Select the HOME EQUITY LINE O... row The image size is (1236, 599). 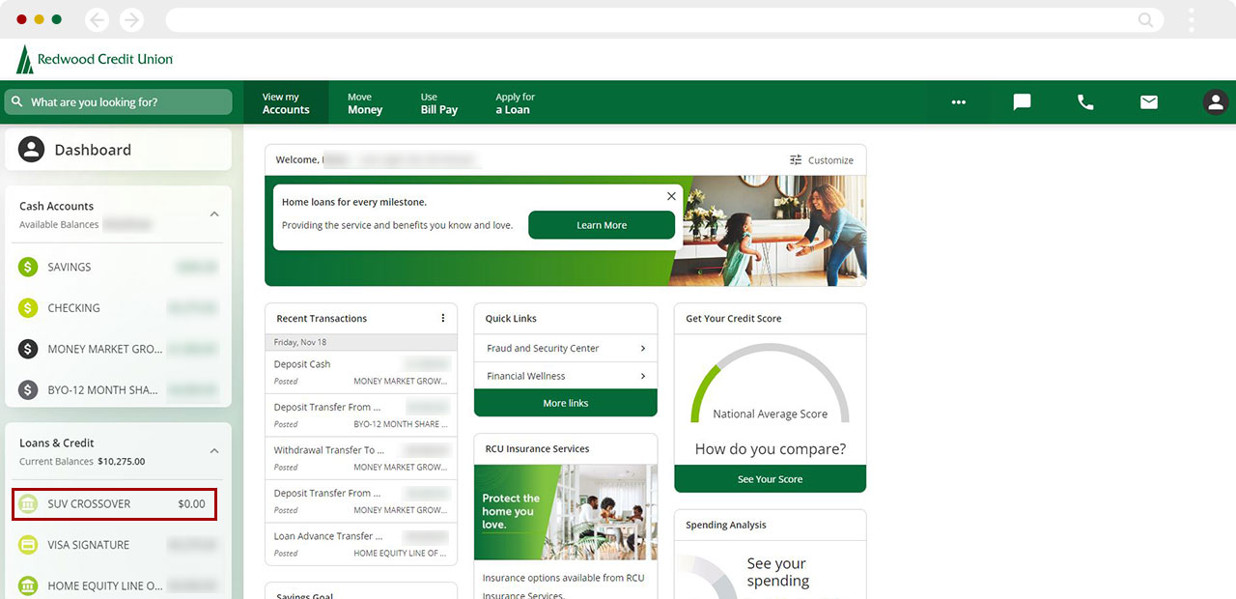tap(118, 586)
